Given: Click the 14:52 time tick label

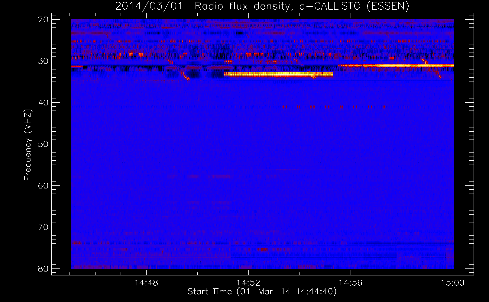Looking at the screenshot, I should (248, 283).
